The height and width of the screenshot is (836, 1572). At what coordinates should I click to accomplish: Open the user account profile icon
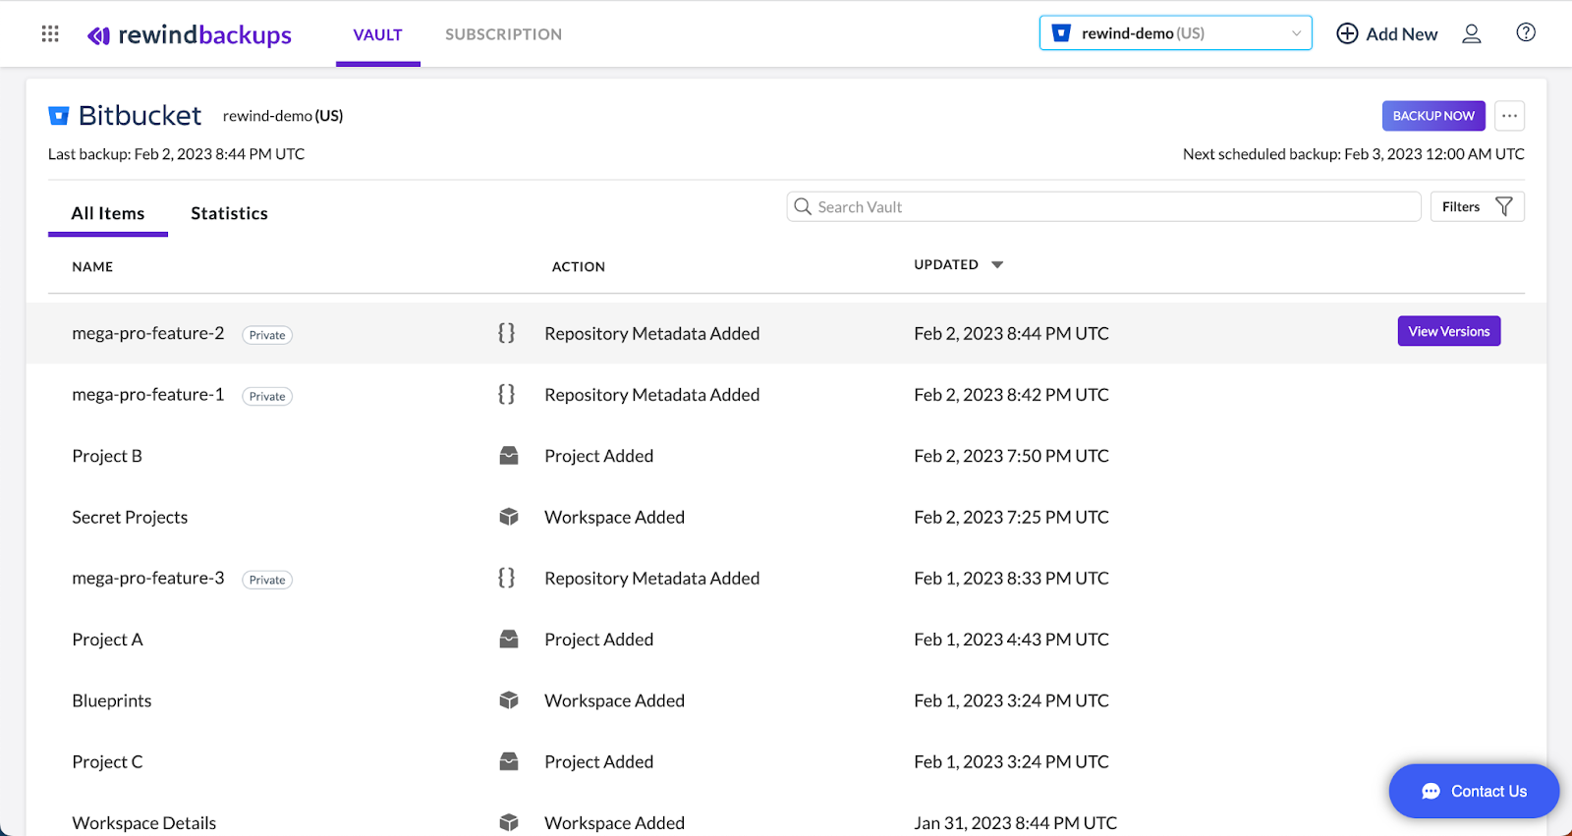(1471, 33)
